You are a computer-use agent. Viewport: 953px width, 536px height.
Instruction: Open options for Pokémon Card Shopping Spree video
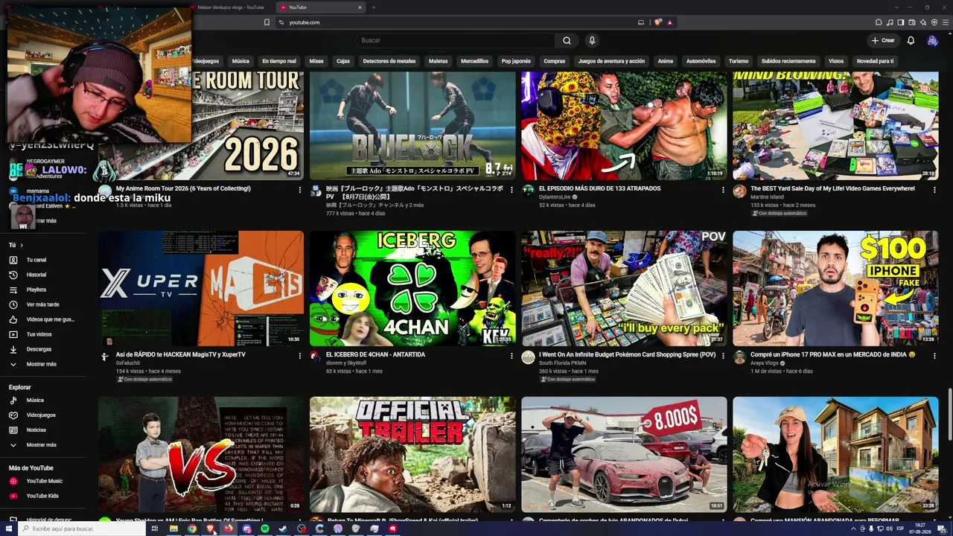tap(723, 356)
